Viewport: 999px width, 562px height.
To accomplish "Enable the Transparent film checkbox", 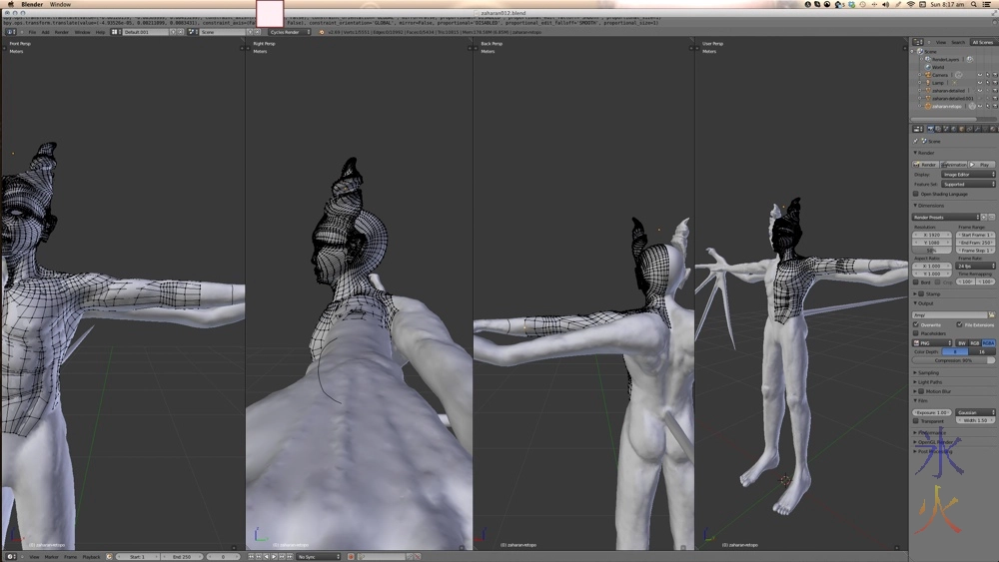I will click(916, 420).
